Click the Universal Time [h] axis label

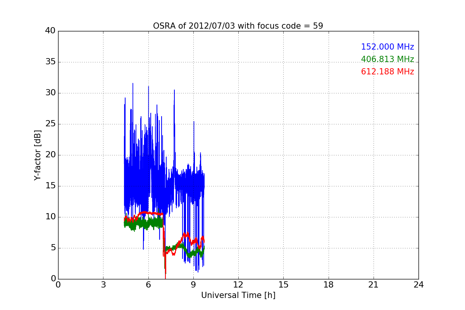[238, 295]
